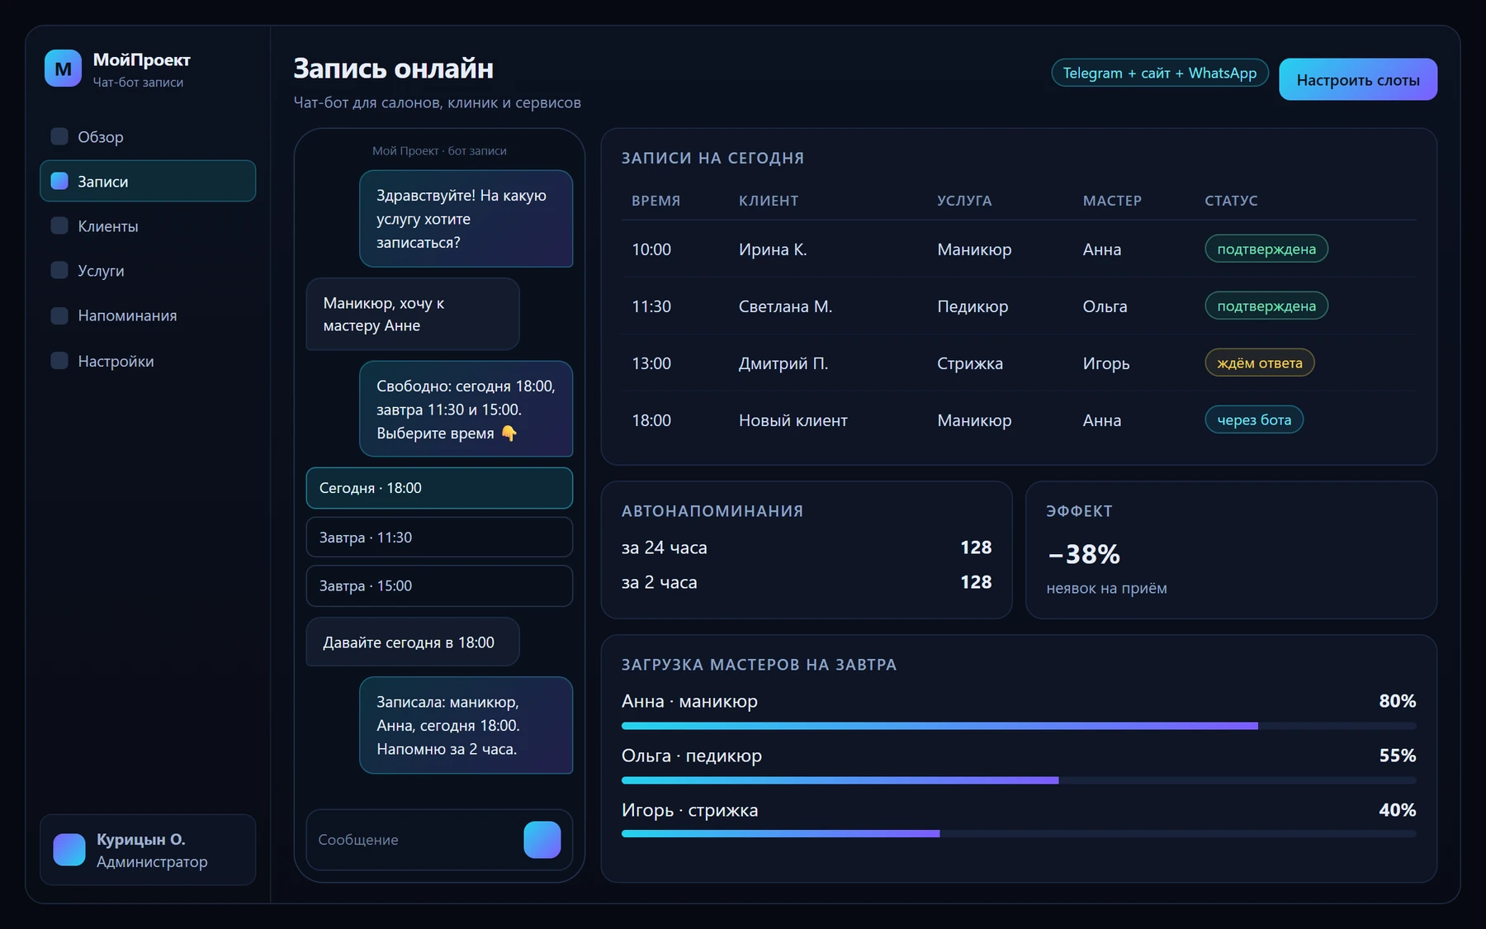Click the −38% effect value
The width and height of the screenshot is (1486, 929).
tap(1083, 554)
